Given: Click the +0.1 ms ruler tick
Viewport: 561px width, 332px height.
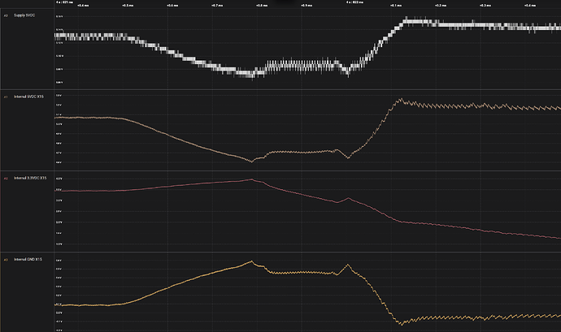Looking at the screenshot, I should click(x=396, y=3).
